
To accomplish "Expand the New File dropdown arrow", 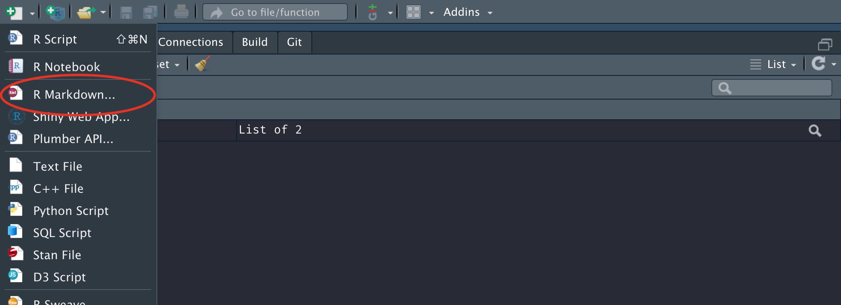I will coord(32,13).
